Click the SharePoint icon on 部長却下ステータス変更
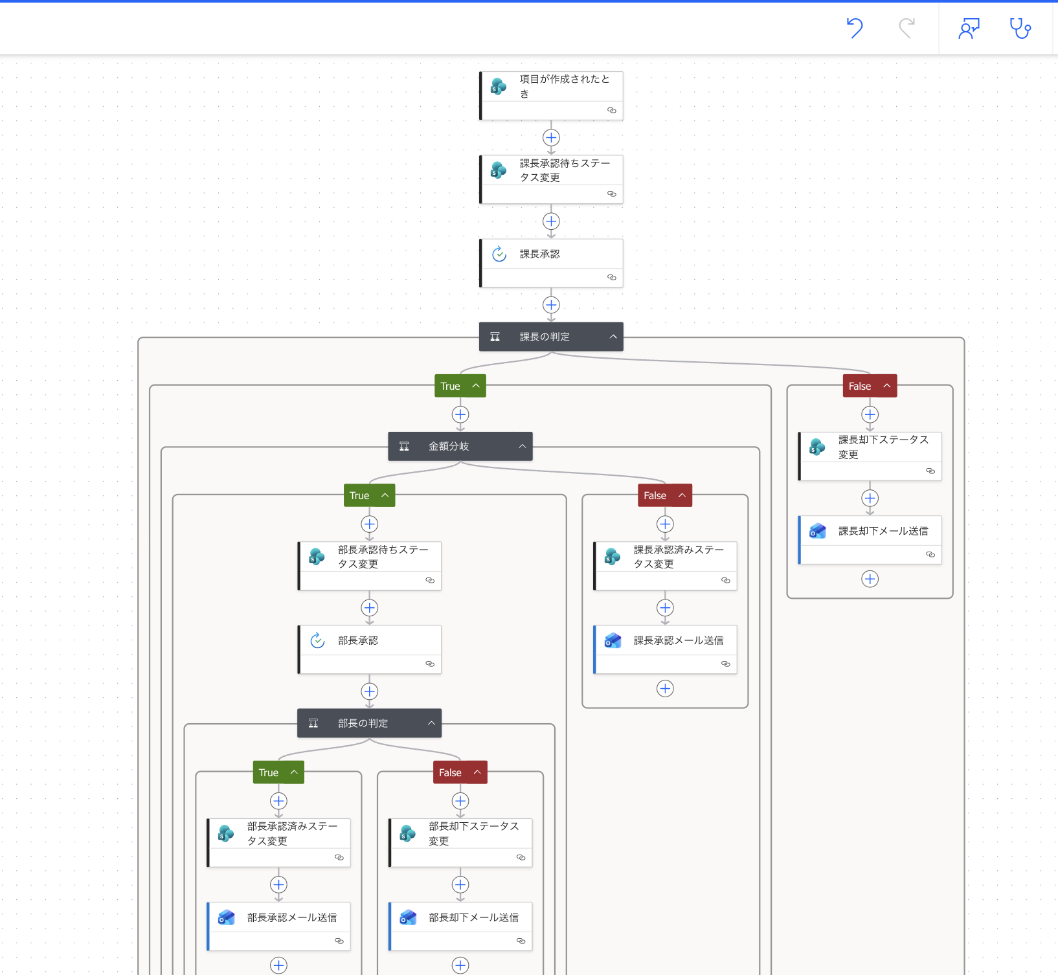 click(x=408, y=833)
